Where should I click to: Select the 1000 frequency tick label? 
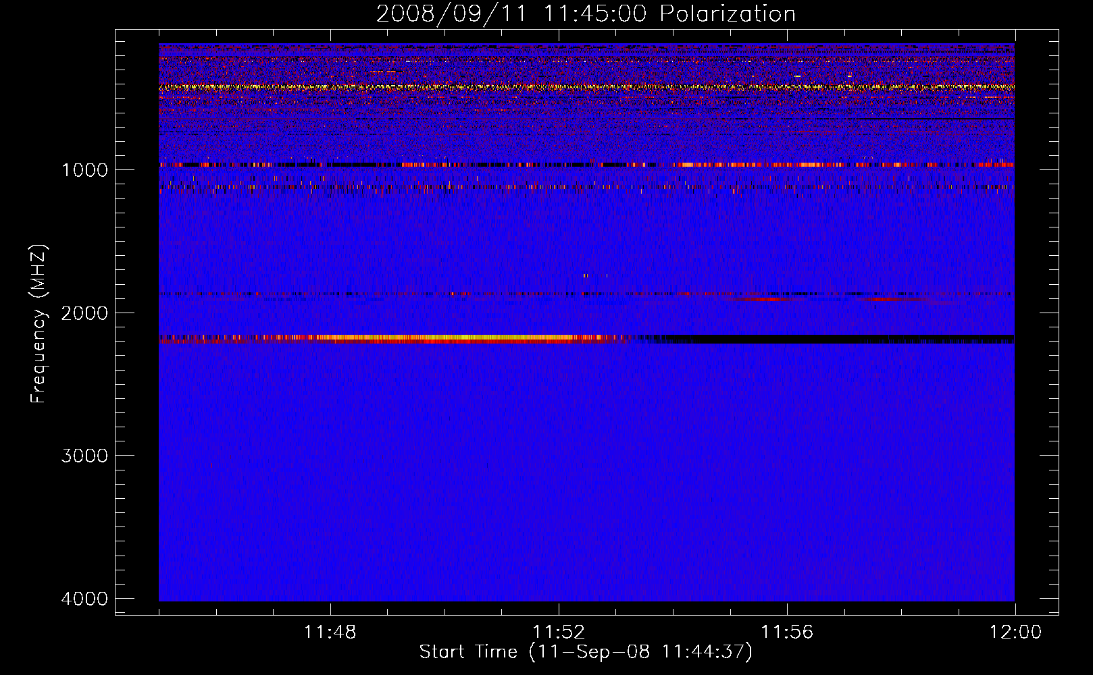pyautogui.click(x=84, y=169)
